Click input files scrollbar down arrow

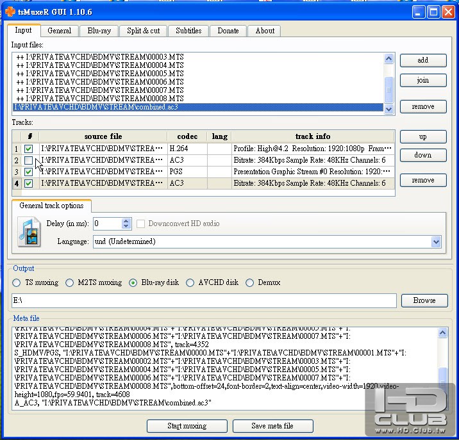coord(388,110)
